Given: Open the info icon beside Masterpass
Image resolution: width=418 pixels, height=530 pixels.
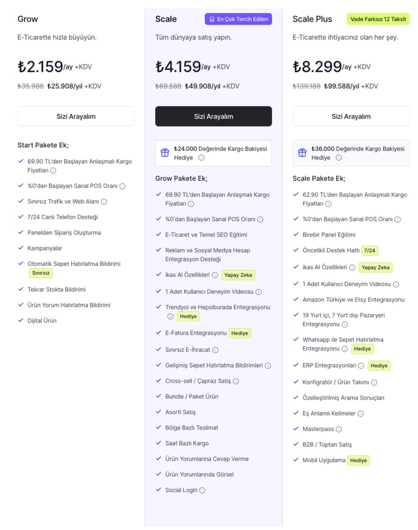Looking at the screenshot, I should point(339,429).
